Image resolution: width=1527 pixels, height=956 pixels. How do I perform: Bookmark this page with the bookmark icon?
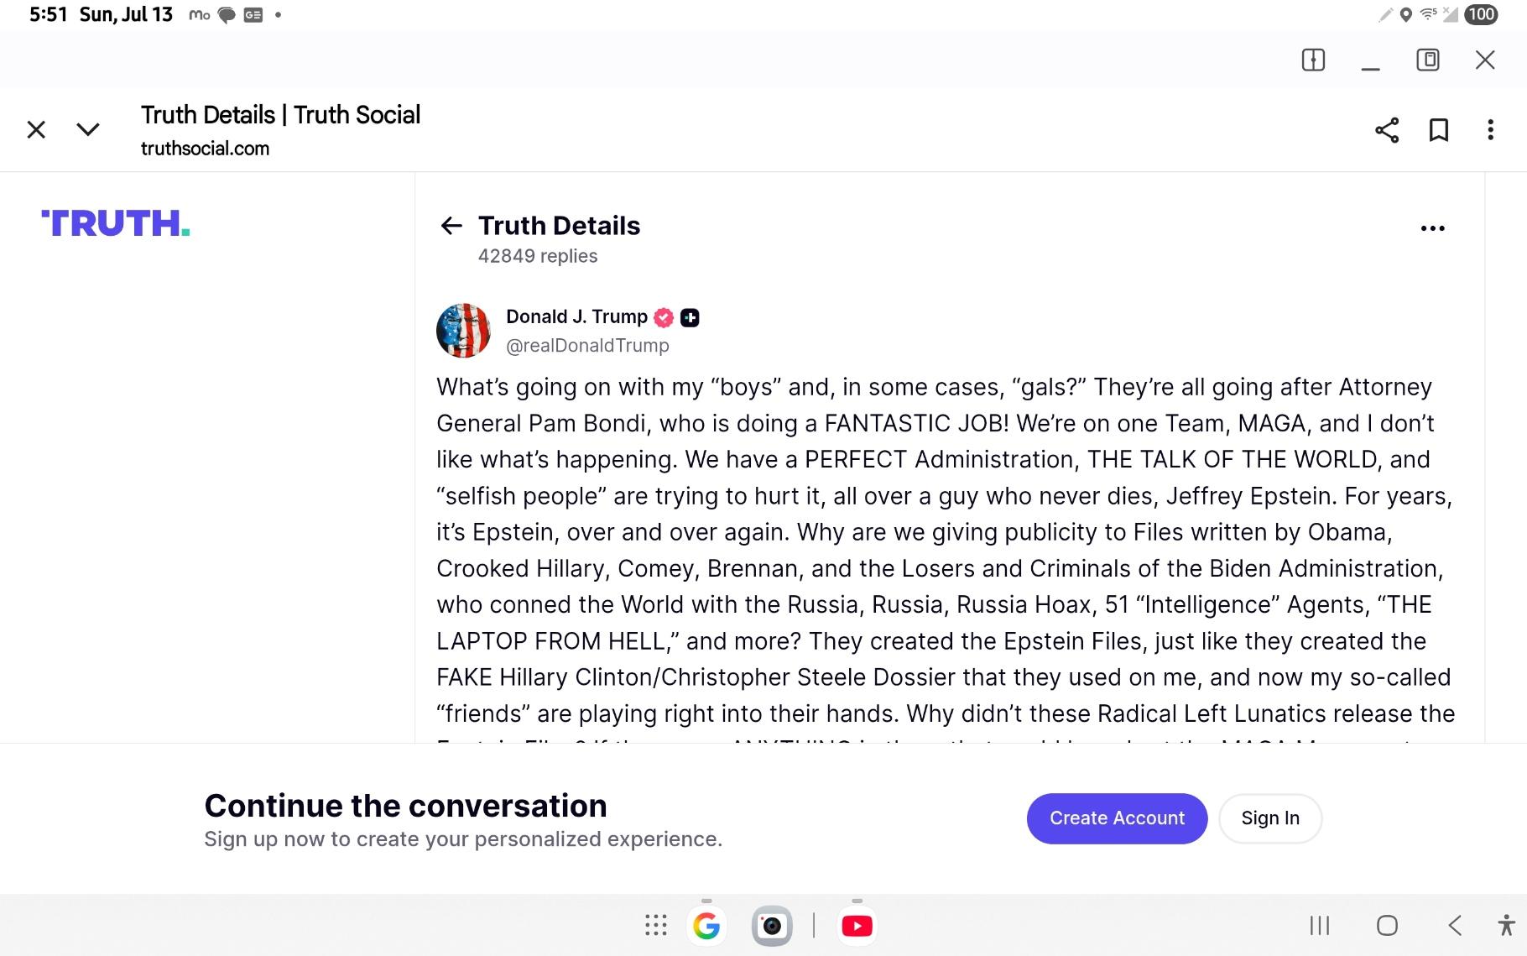pos(1438,130)
